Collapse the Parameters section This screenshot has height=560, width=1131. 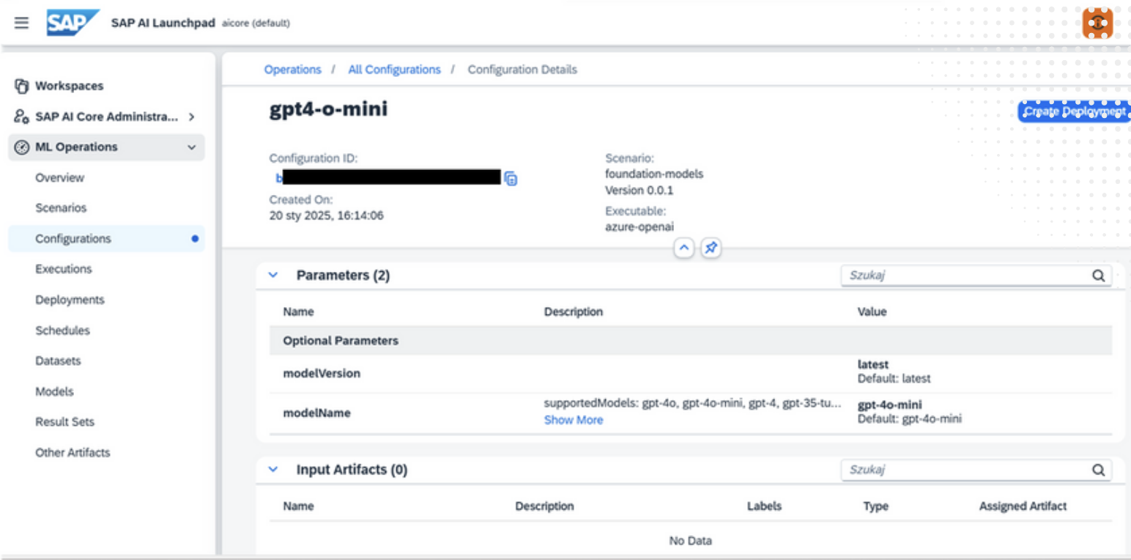(x=273, y=276)
